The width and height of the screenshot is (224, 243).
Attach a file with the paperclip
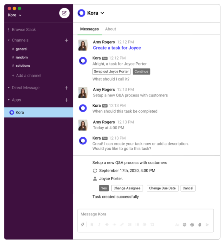[x=200, y=225]
